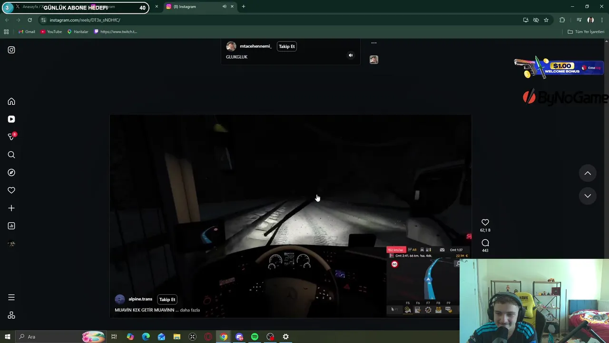Toggle sound on the previous reel
609x343 pixels.
point(351,55)
